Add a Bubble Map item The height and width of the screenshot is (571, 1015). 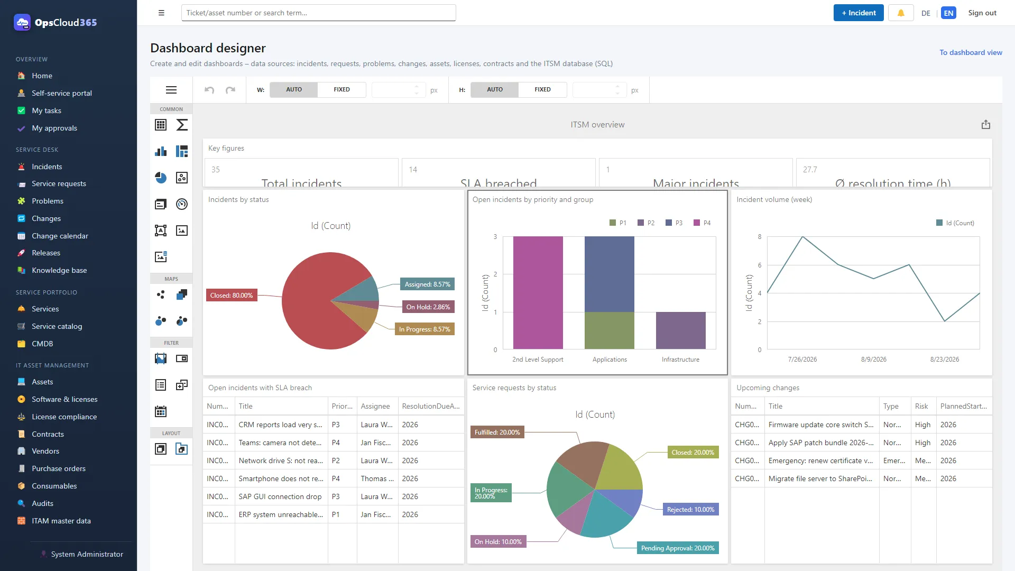pyautogui.click(x=161, y=321)
